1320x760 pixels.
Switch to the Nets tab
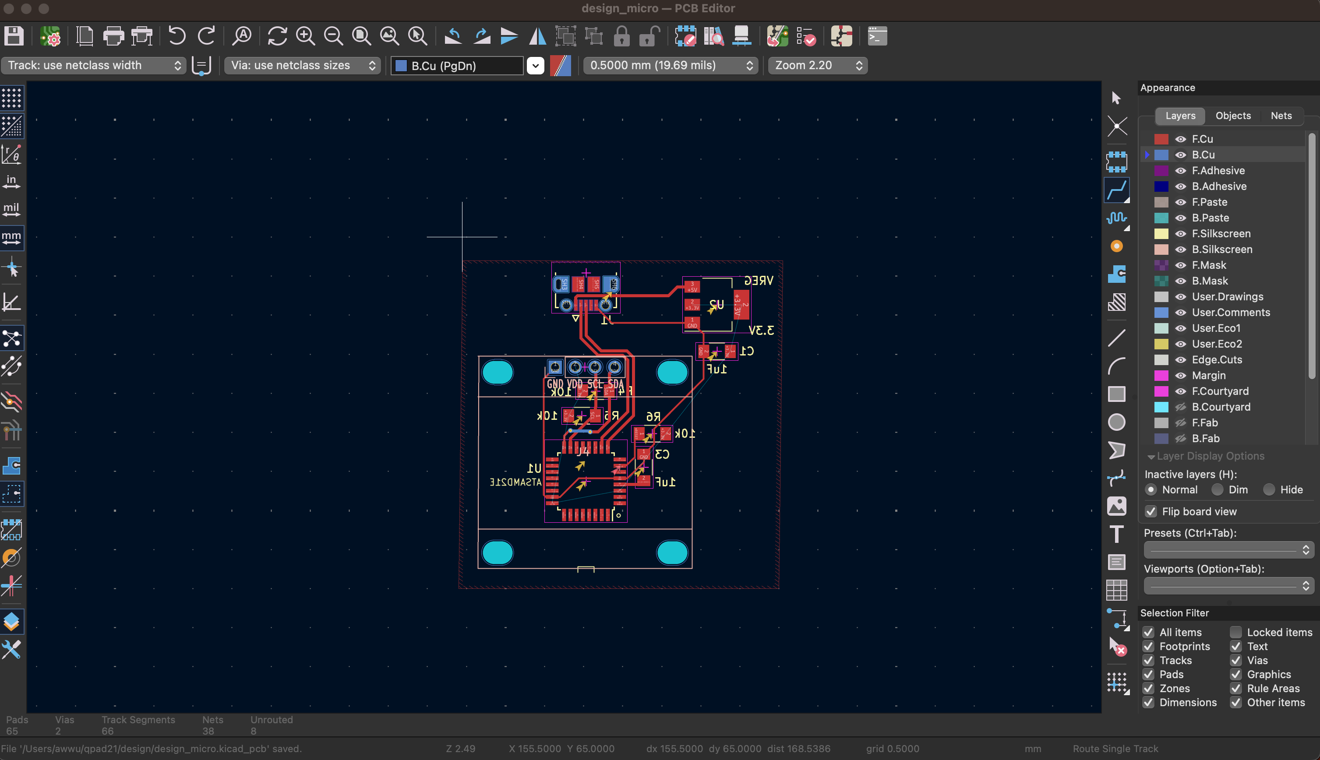click(x=1281, y=116)
